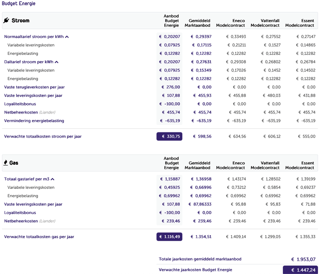Click Verwachte totaalkosten stroom per jaar label
This screenshot has height=274, width=320.
pyautogui.click(x=42, y=136)
